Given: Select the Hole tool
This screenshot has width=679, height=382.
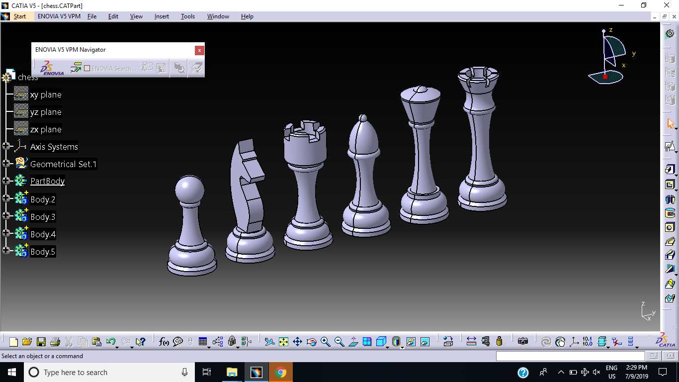Looking at the screenshot, I should (x=670, y=227).
